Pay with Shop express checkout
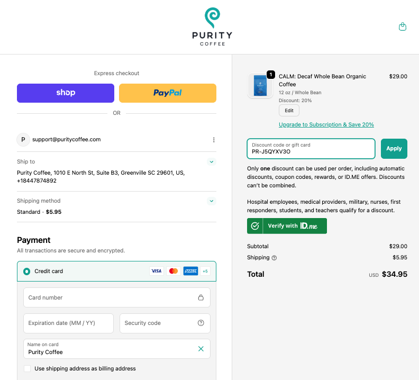419x380 pixels. [66, 93]
